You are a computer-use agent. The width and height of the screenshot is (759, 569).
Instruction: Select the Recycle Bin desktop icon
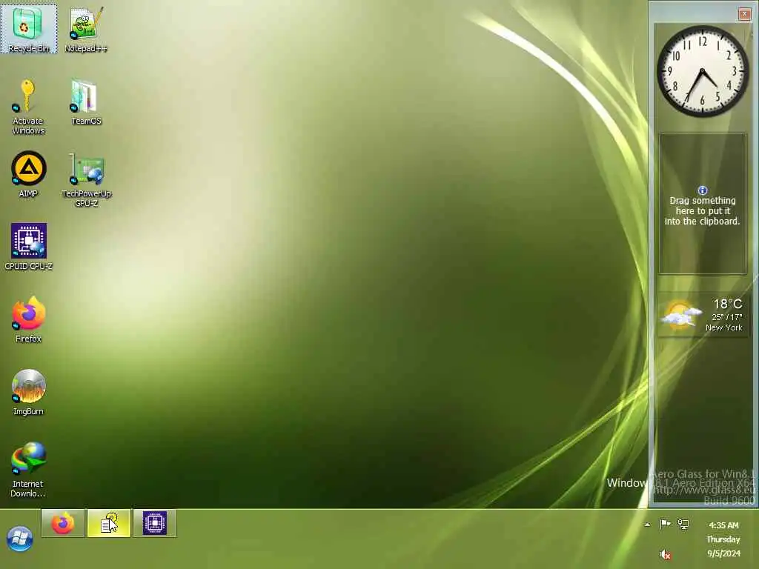[x=29, y=28]
